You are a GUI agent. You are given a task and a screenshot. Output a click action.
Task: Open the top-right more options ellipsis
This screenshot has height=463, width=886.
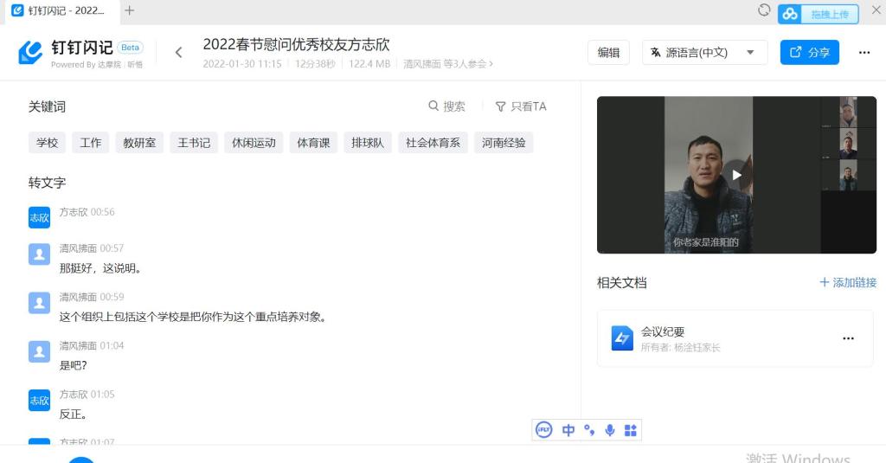(864, 53)
